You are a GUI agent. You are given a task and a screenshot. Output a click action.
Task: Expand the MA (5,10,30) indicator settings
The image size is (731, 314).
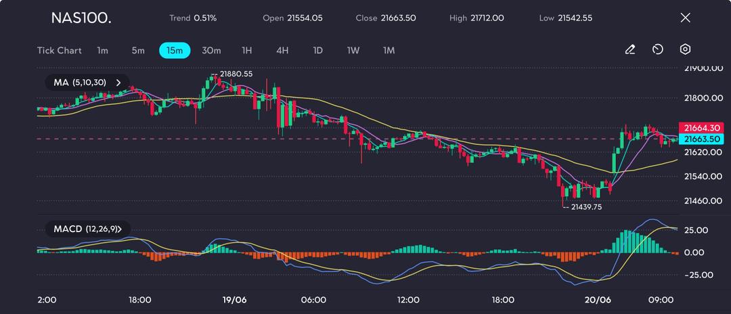[80, 83]
